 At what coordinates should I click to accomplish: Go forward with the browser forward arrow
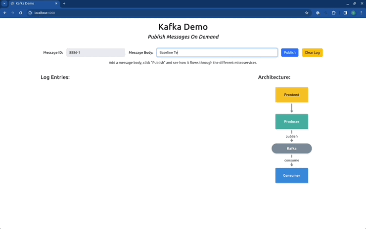(12, 13)
